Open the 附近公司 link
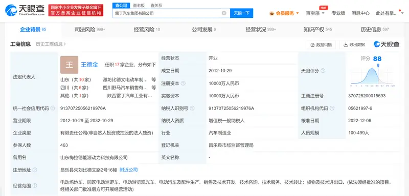This screenshot has width=409, height=196. coord(129,170)
